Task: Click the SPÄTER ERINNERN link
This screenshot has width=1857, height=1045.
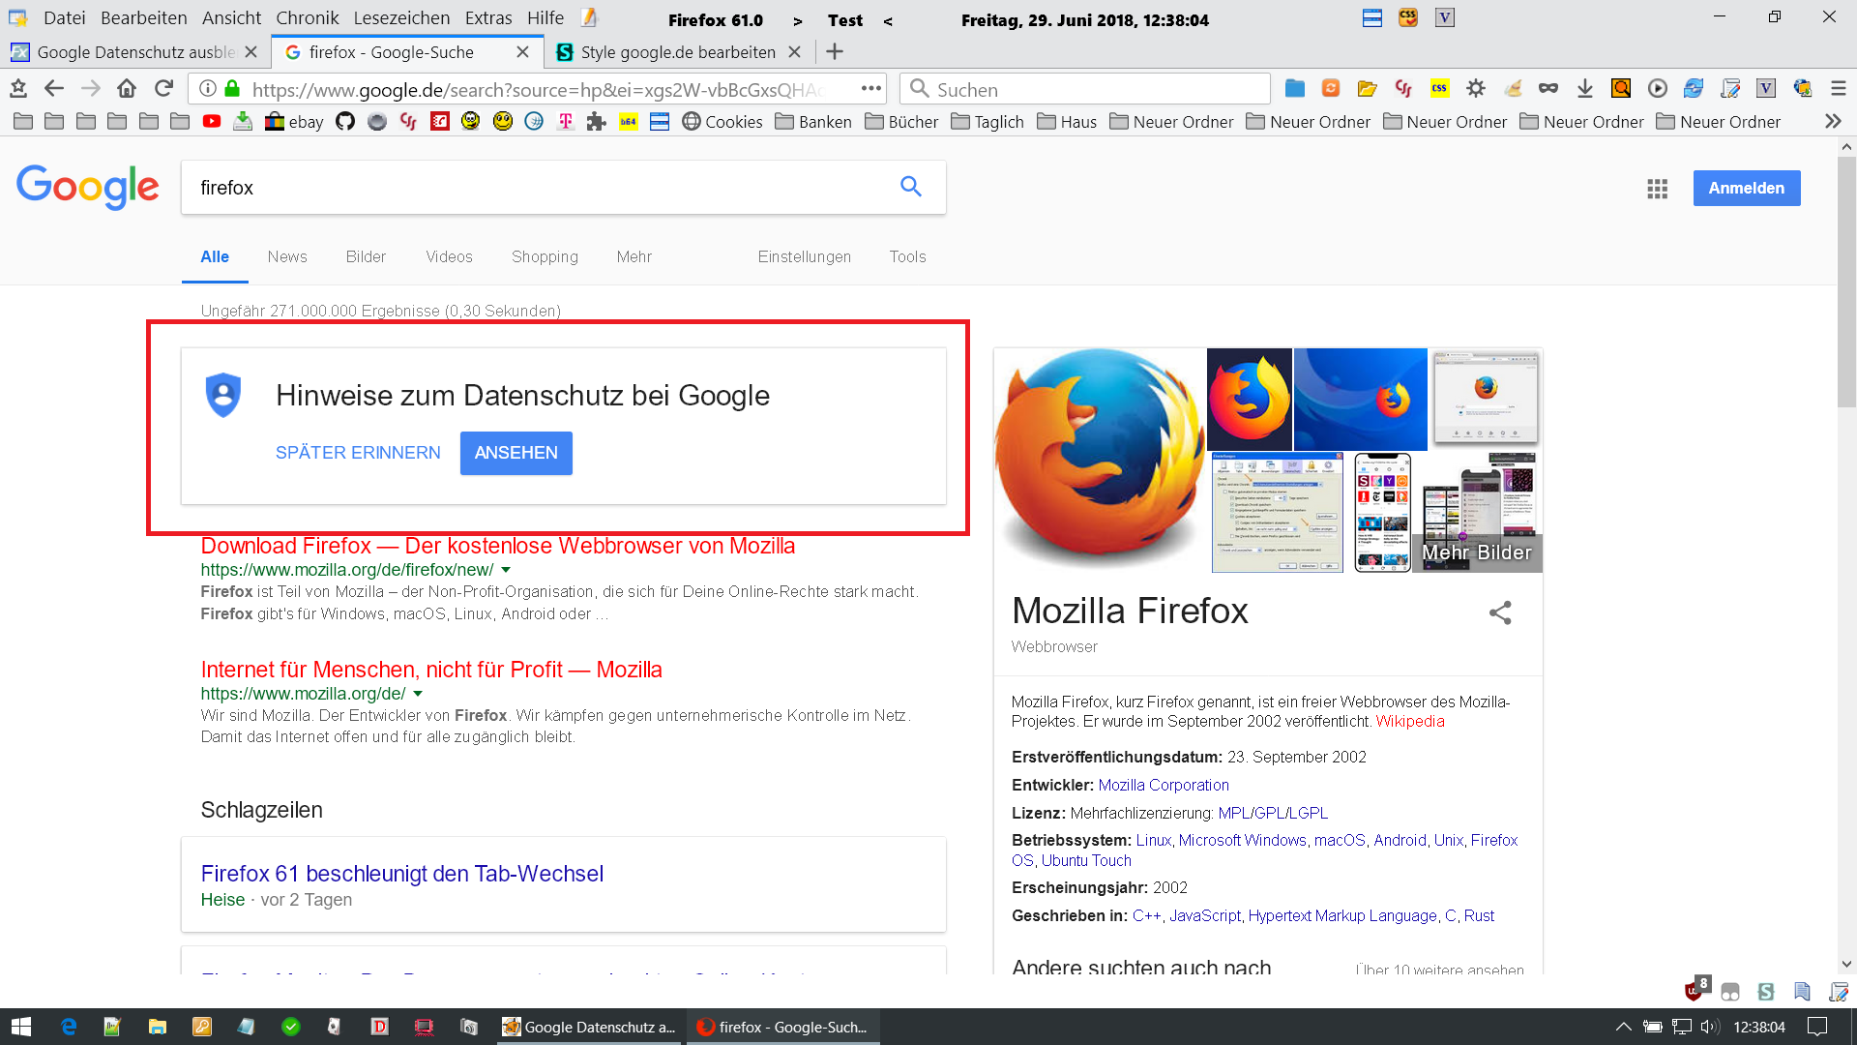Action: coord(358,453)
